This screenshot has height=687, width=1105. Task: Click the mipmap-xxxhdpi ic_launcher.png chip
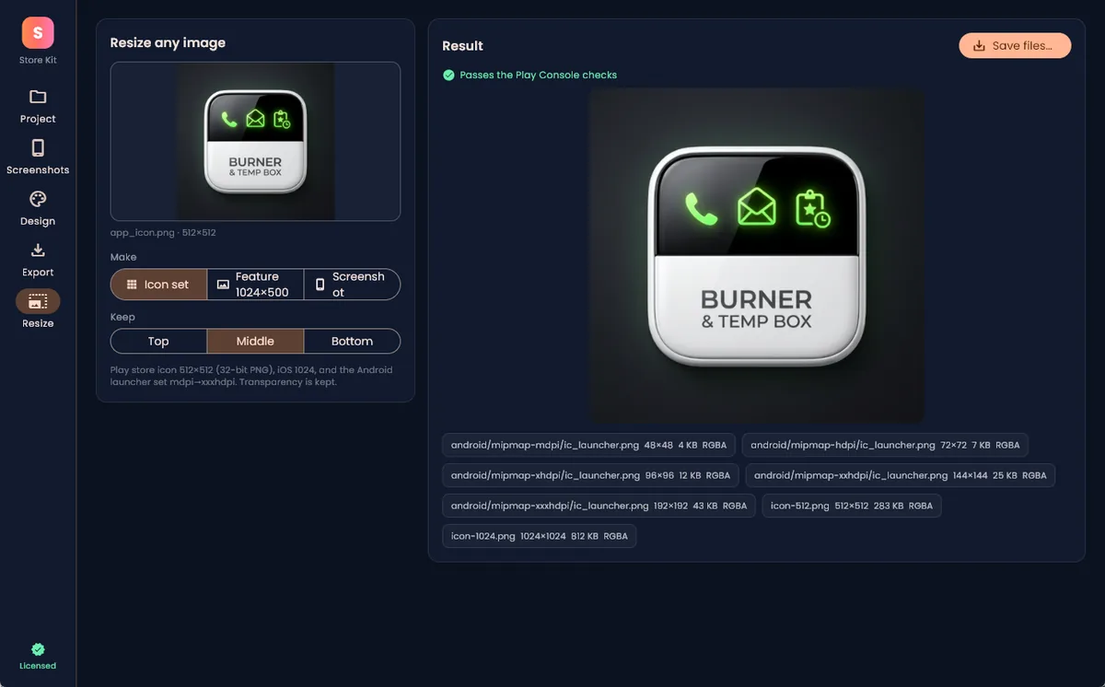599,506
